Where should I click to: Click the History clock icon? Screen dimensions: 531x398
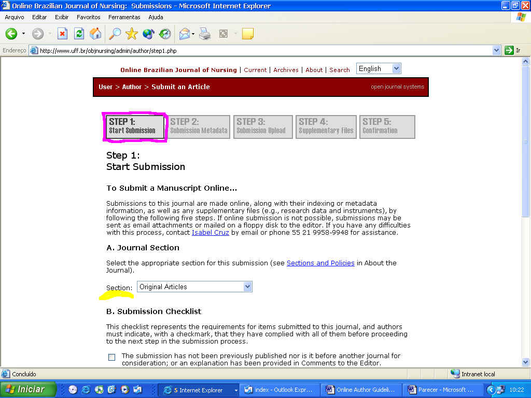pos(165,34)
